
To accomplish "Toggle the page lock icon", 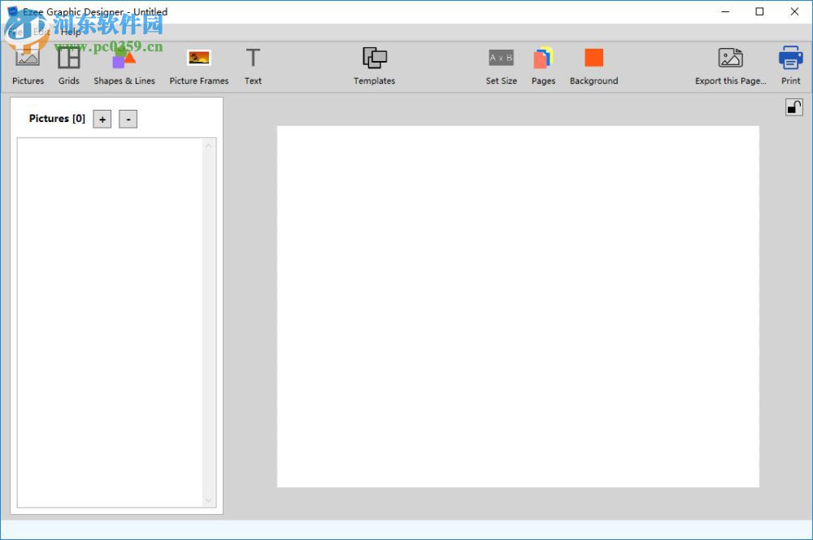I will pyautogui.click(x=794, y=107).
